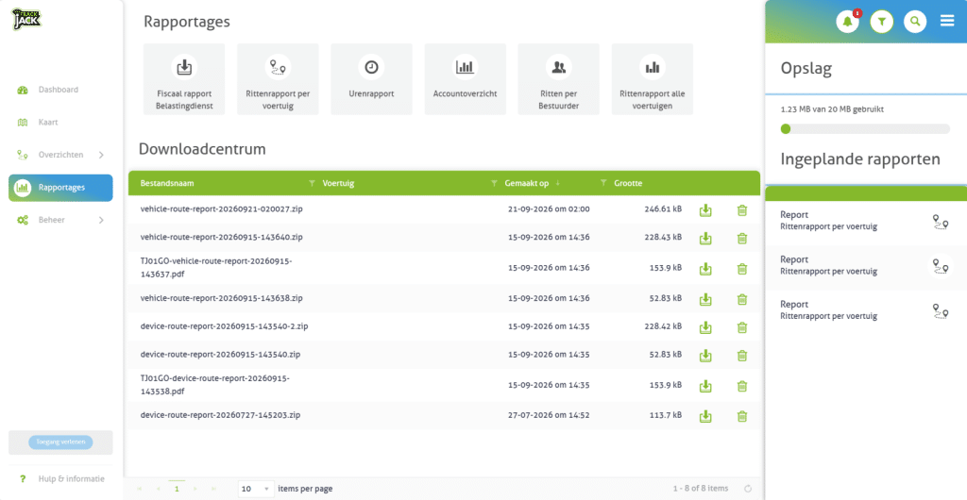The height and width of the screenshot is (500, 967).
Task: Open the Urenrapport tile
Action: point(371,79)
